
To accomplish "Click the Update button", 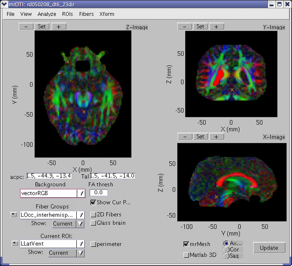I will pos(269,248).
